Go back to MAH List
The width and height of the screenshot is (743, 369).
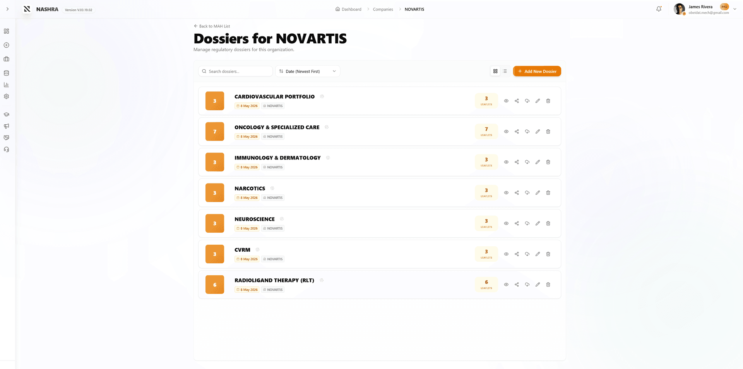click(x=212, y=26)
